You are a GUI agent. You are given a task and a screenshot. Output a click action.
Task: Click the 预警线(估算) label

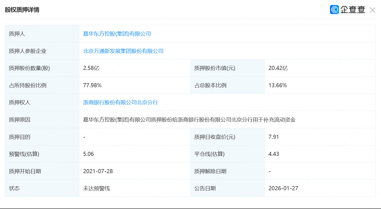click(x=24, y=154)
